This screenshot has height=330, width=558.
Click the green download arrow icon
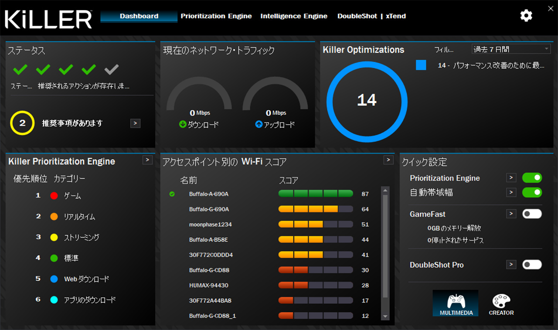coord(183,125)
